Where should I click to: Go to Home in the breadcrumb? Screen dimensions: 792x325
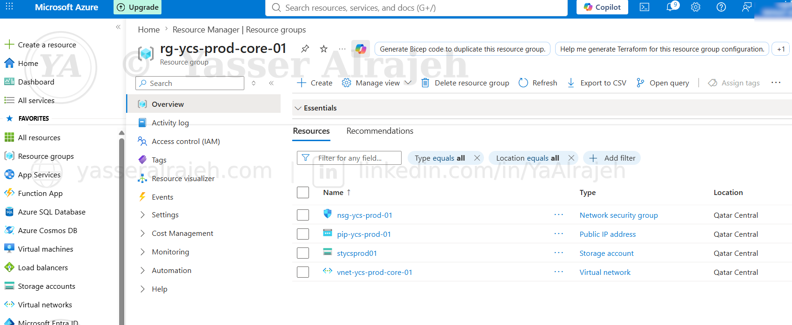[x=149, y=30]
